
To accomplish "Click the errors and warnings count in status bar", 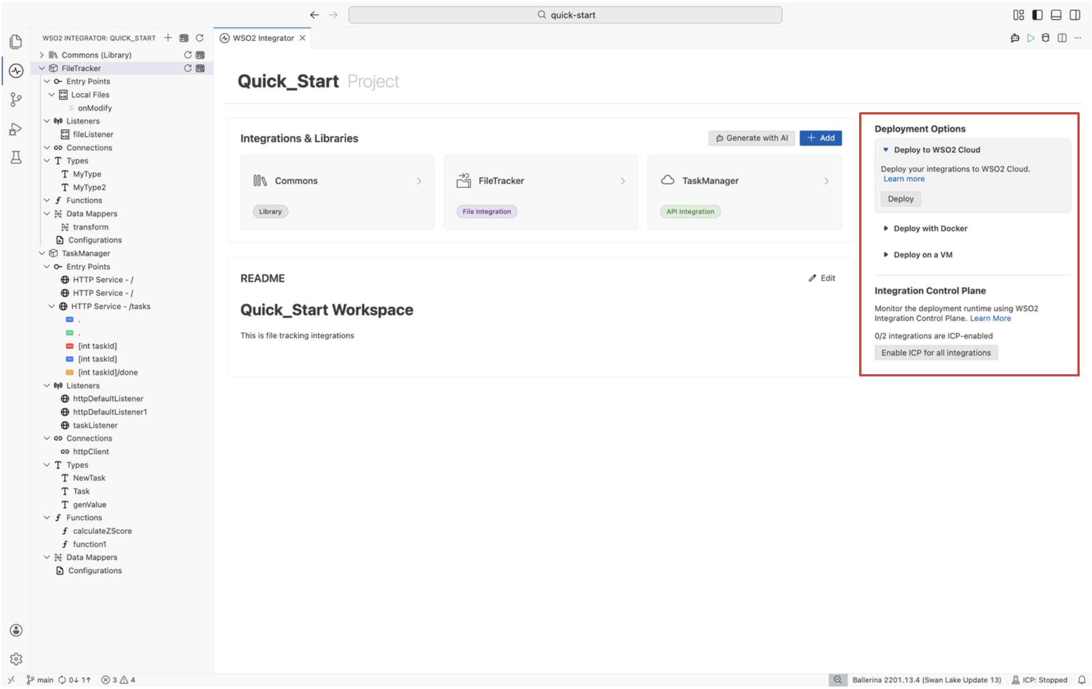I will click(x=118, y=680).
